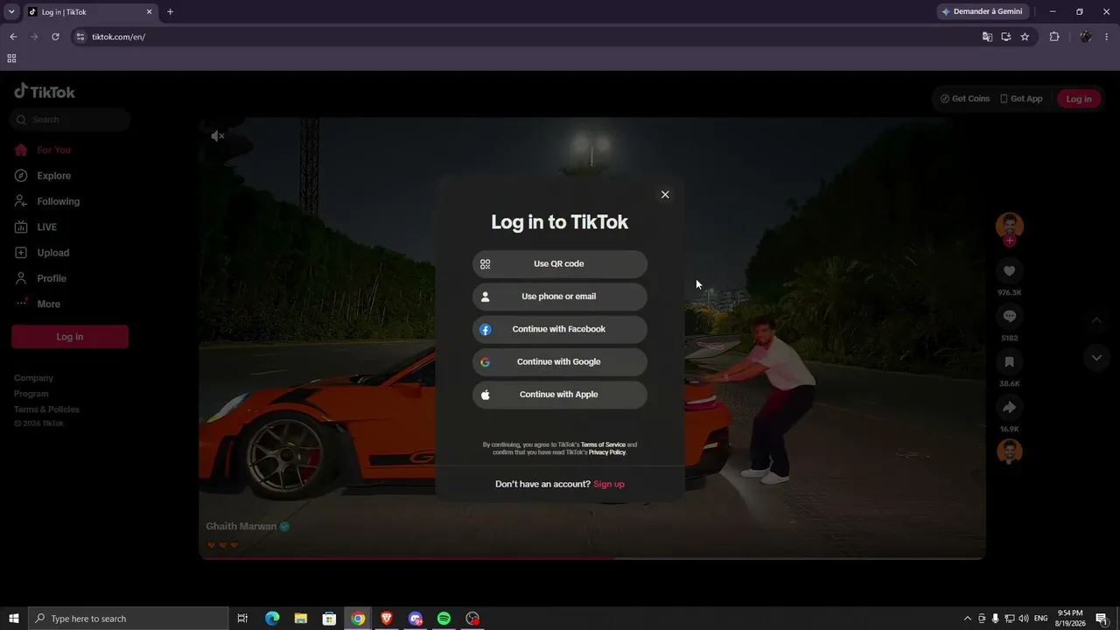The width and height of the screenshot is (1120, 630).
Task: Open Spotify from the taskbar
Action: [x=444, y=619]
